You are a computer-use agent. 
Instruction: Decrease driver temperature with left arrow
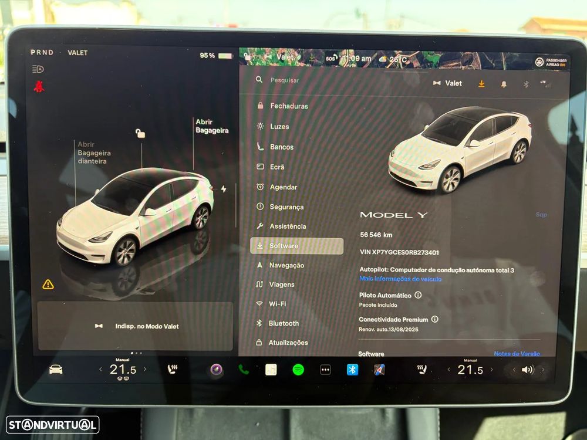(100, 369)
